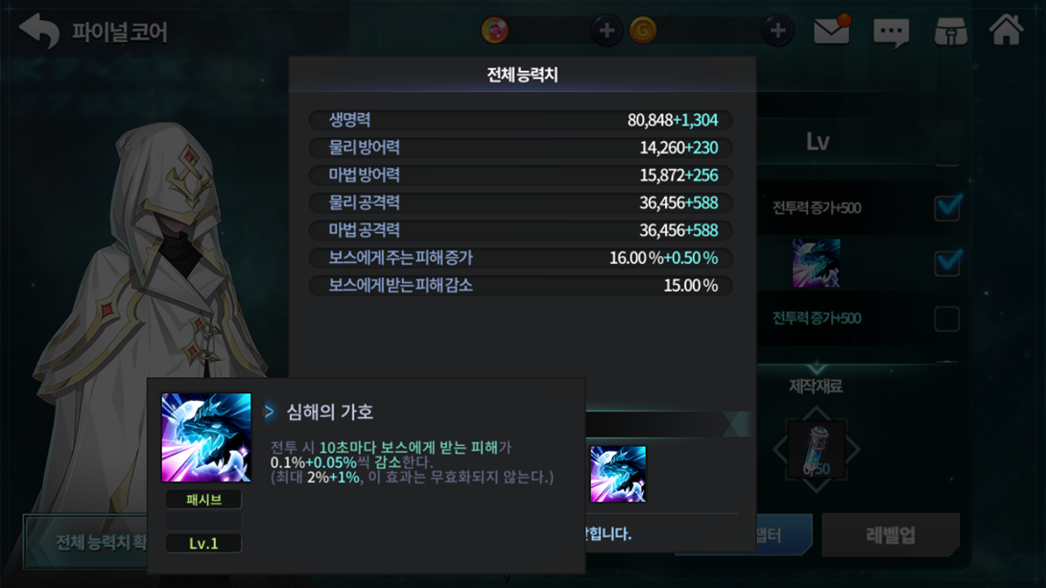The width and height of the screenshot is (1046, 588).
Task: Click the pink gem currency icon
Action: (x=495, y=31)
